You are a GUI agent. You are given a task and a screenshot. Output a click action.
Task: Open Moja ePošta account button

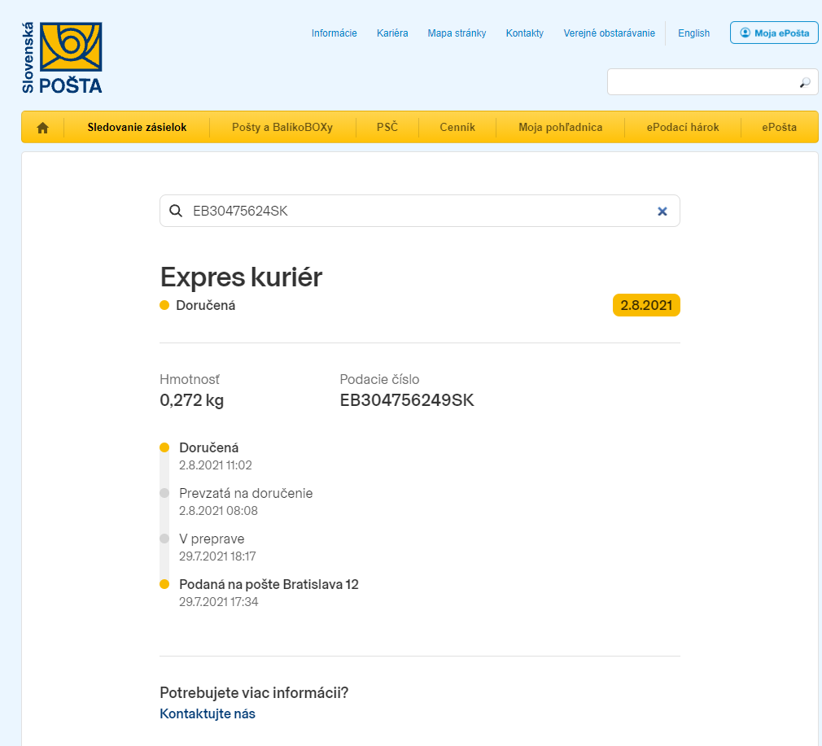(x=774, y=33)
